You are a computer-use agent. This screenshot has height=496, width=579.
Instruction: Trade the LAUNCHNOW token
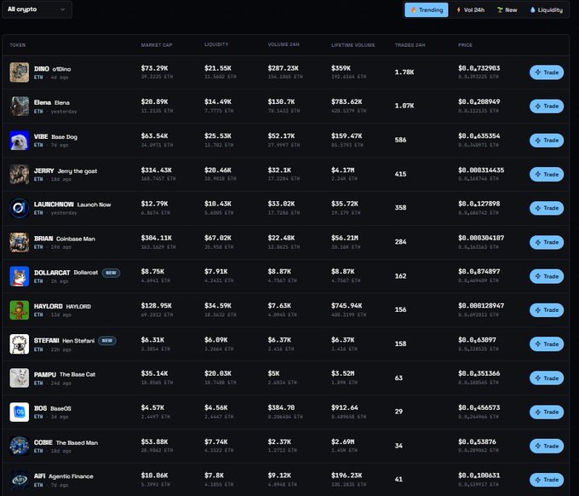[547, 208]
